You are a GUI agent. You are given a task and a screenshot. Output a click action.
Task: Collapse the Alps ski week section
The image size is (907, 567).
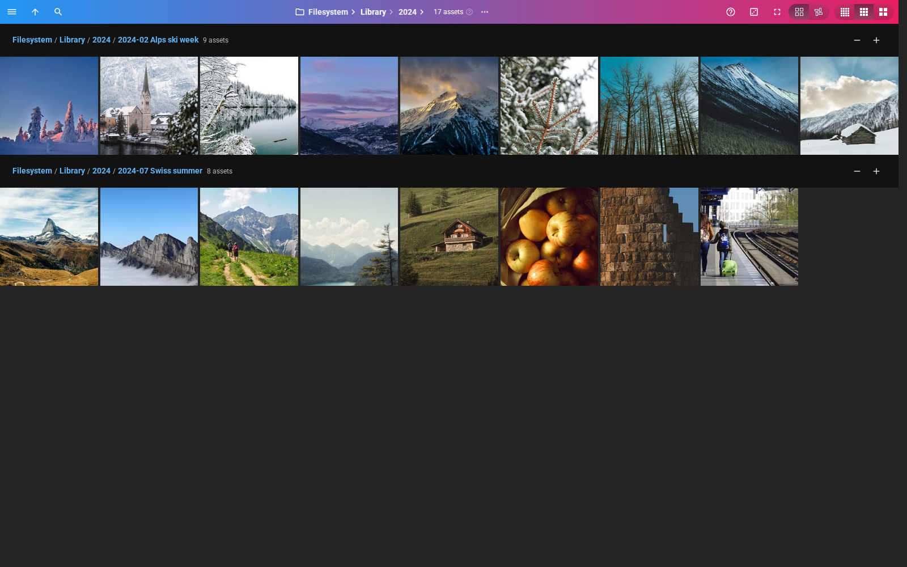857,40
